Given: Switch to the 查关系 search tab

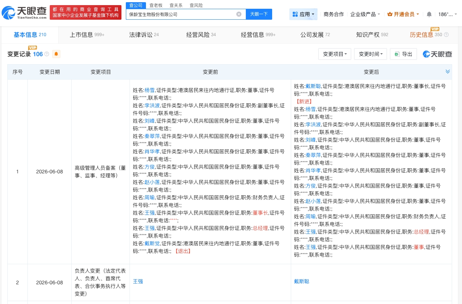Looking at the screenshot, I should [176, 5].
